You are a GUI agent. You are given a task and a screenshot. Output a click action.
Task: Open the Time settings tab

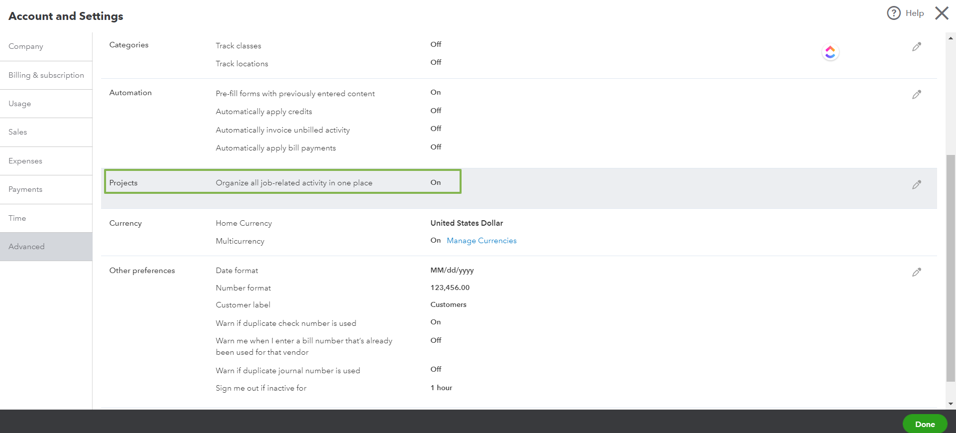(17, 218)
